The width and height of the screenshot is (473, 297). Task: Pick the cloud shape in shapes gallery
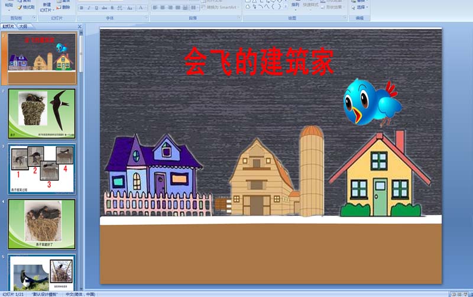click(x=248, y=7)
